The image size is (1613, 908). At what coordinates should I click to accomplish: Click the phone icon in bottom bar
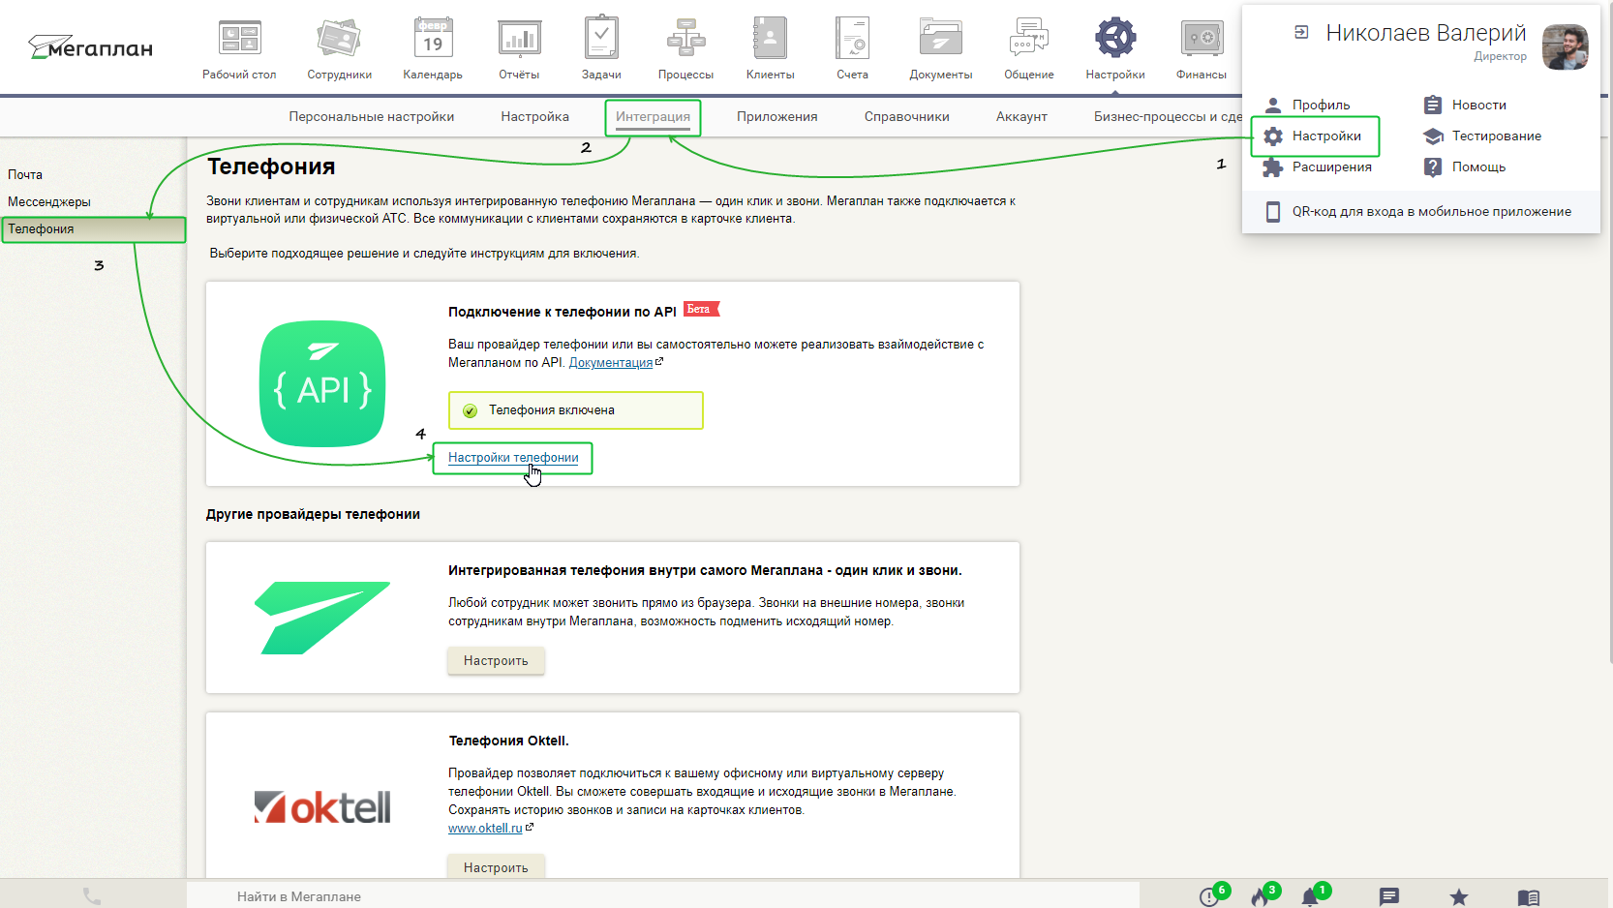92,896
